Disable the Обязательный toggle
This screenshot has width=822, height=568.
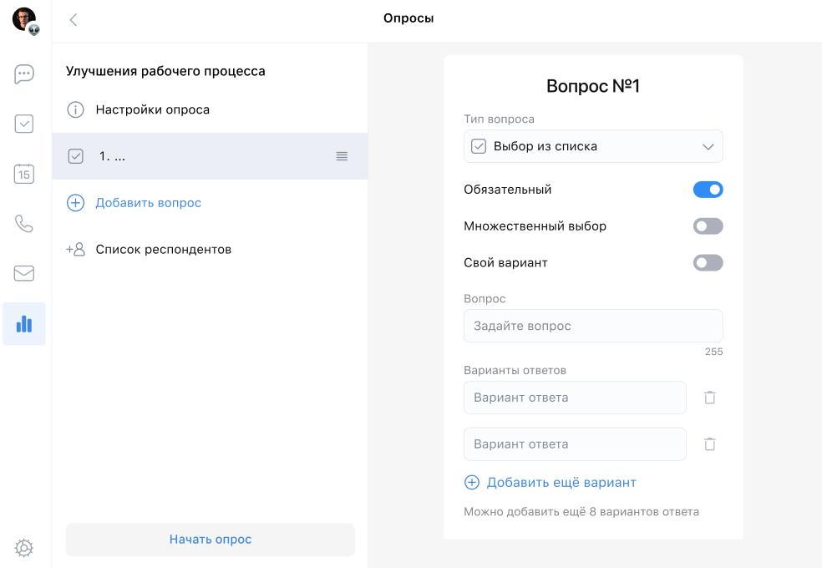708,190
